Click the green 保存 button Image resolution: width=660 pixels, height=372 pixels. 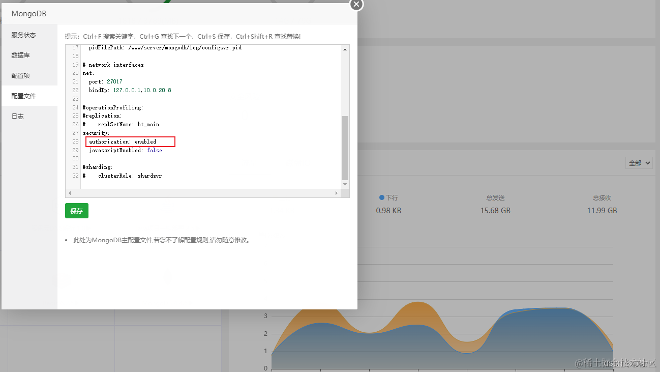coord(77,211)
